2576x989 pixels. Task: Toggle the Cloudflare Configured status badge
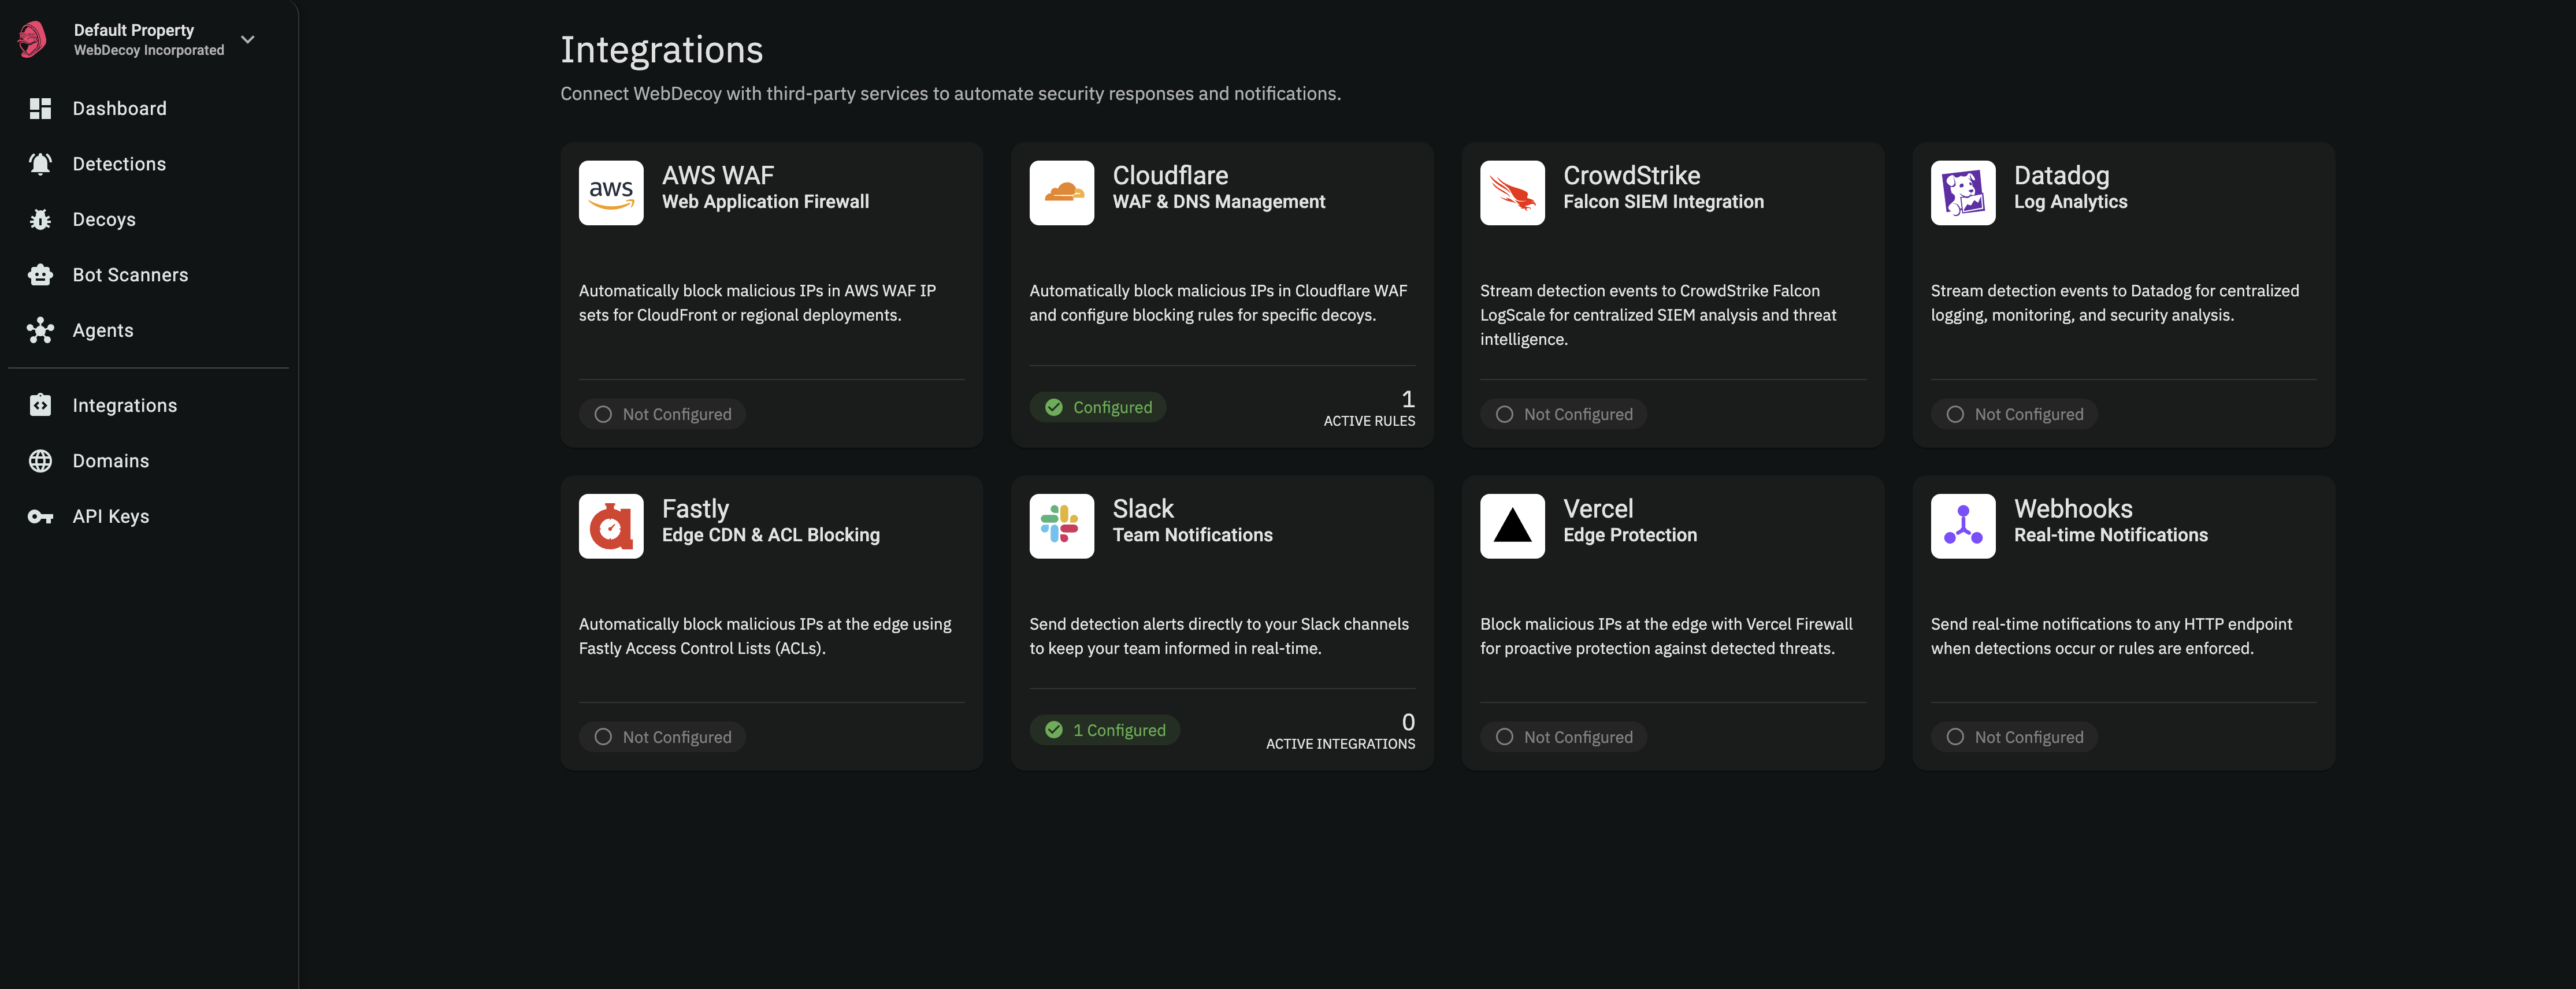coord(1097,407)
